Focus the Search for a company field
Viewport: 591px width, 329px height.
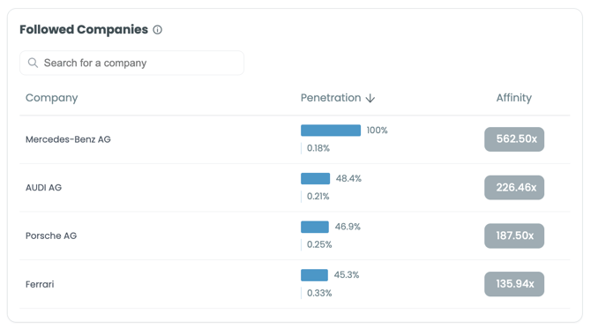click(x=131, y=63)
